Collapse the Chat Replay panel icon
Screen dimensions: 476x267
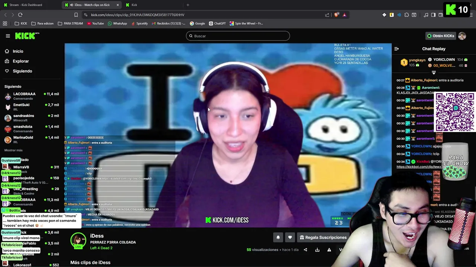(396, 49)
